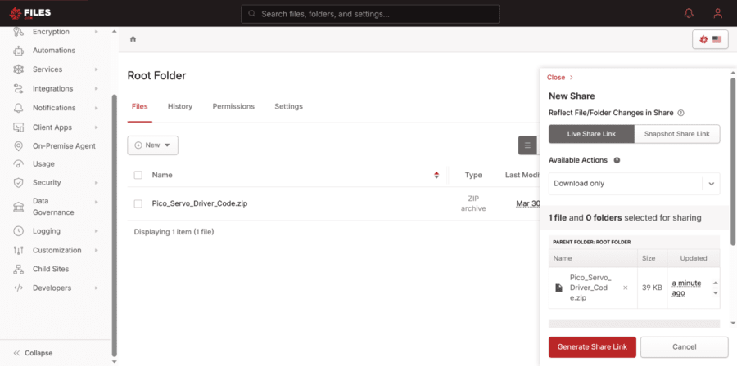Screen dimensions: 737x366
Task: Open On-Premise Agent from sidebar
Action: click(64, 146)
